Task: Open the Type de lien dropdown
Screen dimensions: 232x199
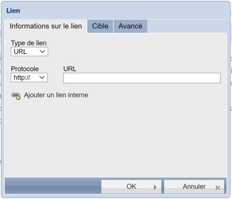Action: pos(29,51)
